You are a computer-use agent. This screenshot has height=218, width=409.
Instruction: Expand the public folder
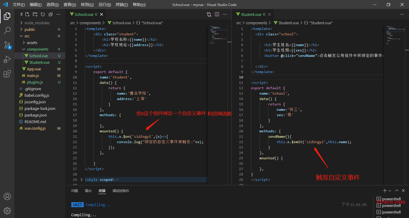tap(40, 29)
